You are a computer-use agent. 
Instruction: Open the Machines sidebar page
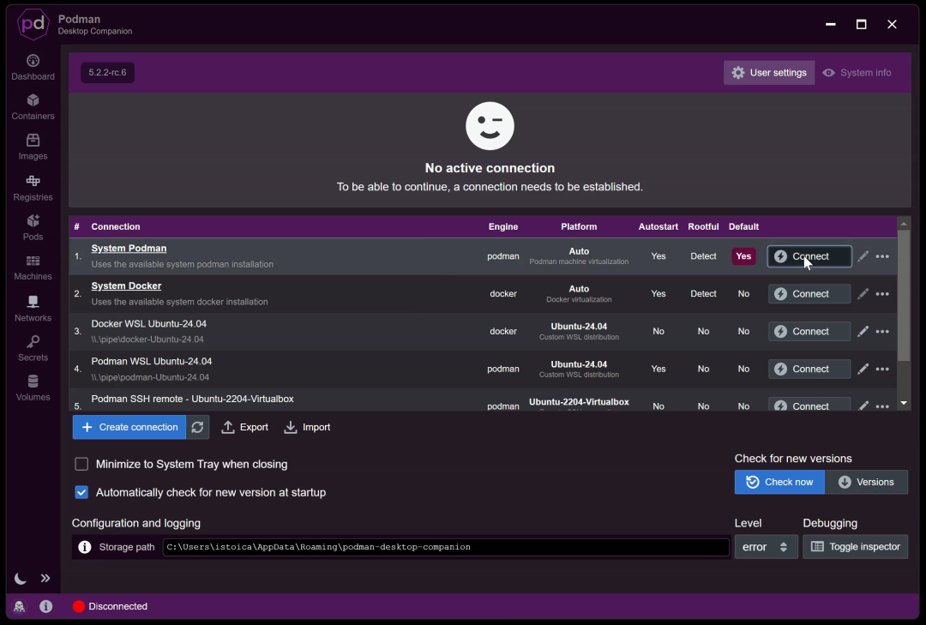33,267
